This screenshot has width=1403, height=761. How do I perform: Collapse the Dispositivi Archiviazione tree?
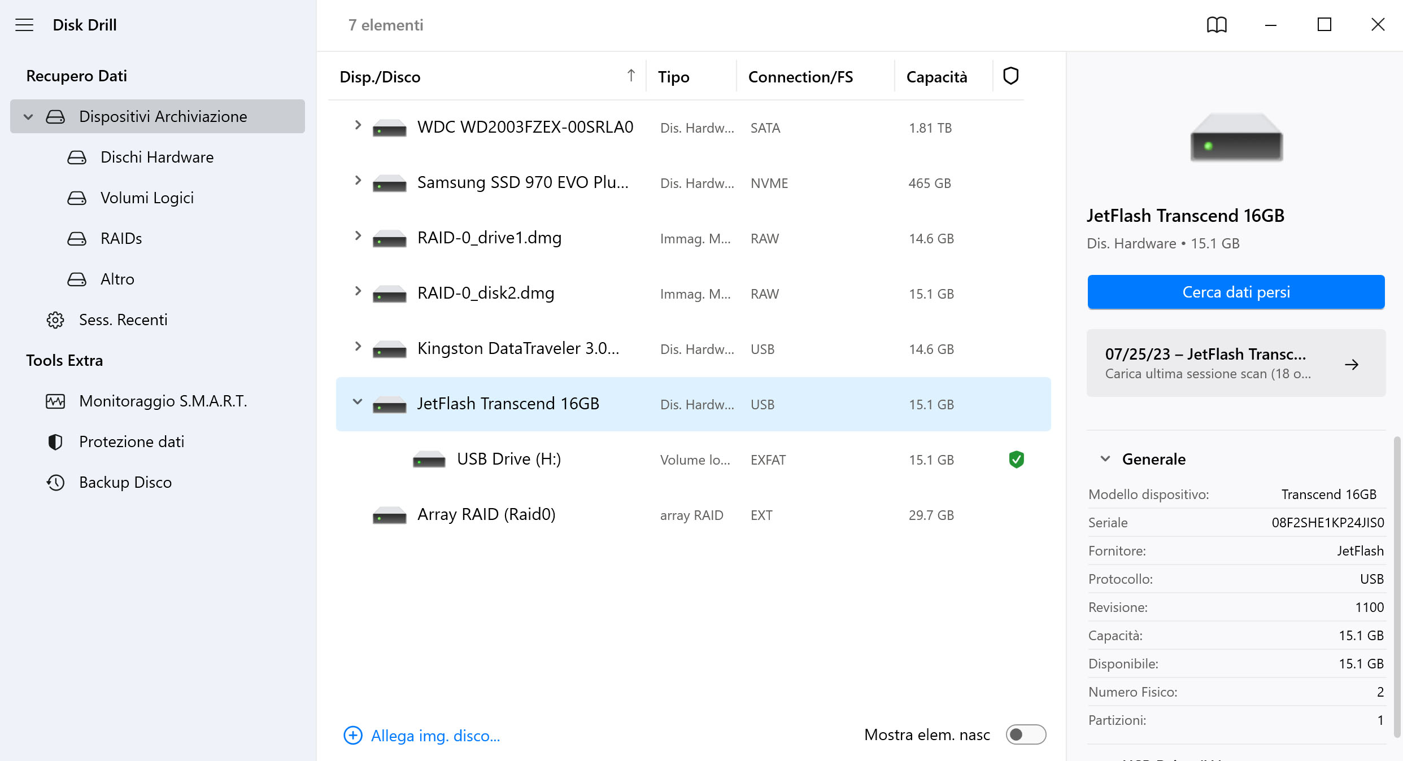(28, 117)
